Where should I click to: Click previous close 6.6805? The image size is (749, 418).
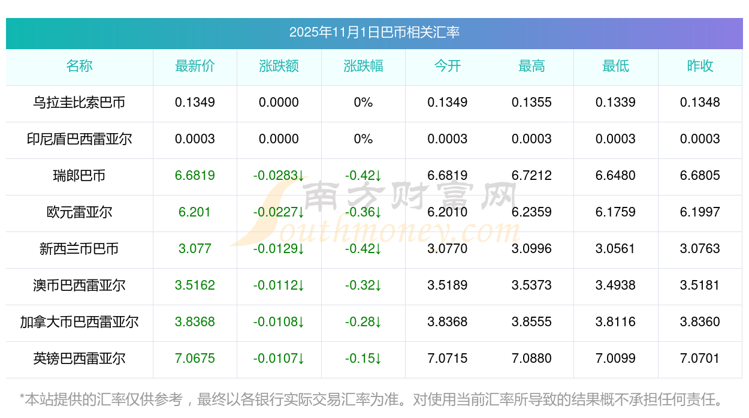(x=700, y=176)
